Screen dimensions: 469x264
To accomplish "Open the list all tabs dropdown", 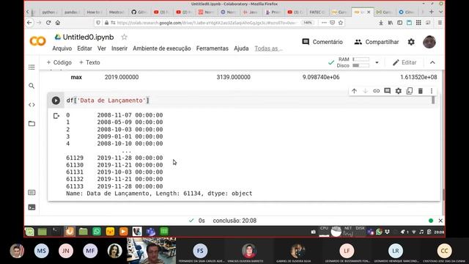I will click(x=440, y=12).
